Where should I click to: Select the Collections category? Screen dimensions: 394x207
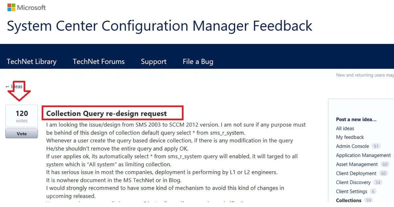[348, 200]
